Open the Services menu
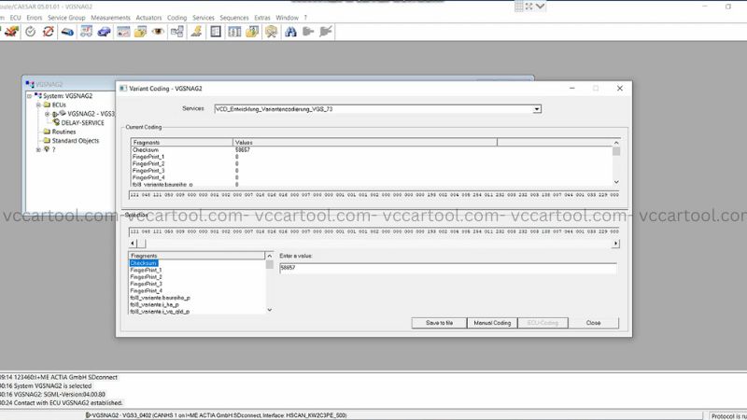Image resolution: width=747 pixels, height=420 pixels. 204,18
